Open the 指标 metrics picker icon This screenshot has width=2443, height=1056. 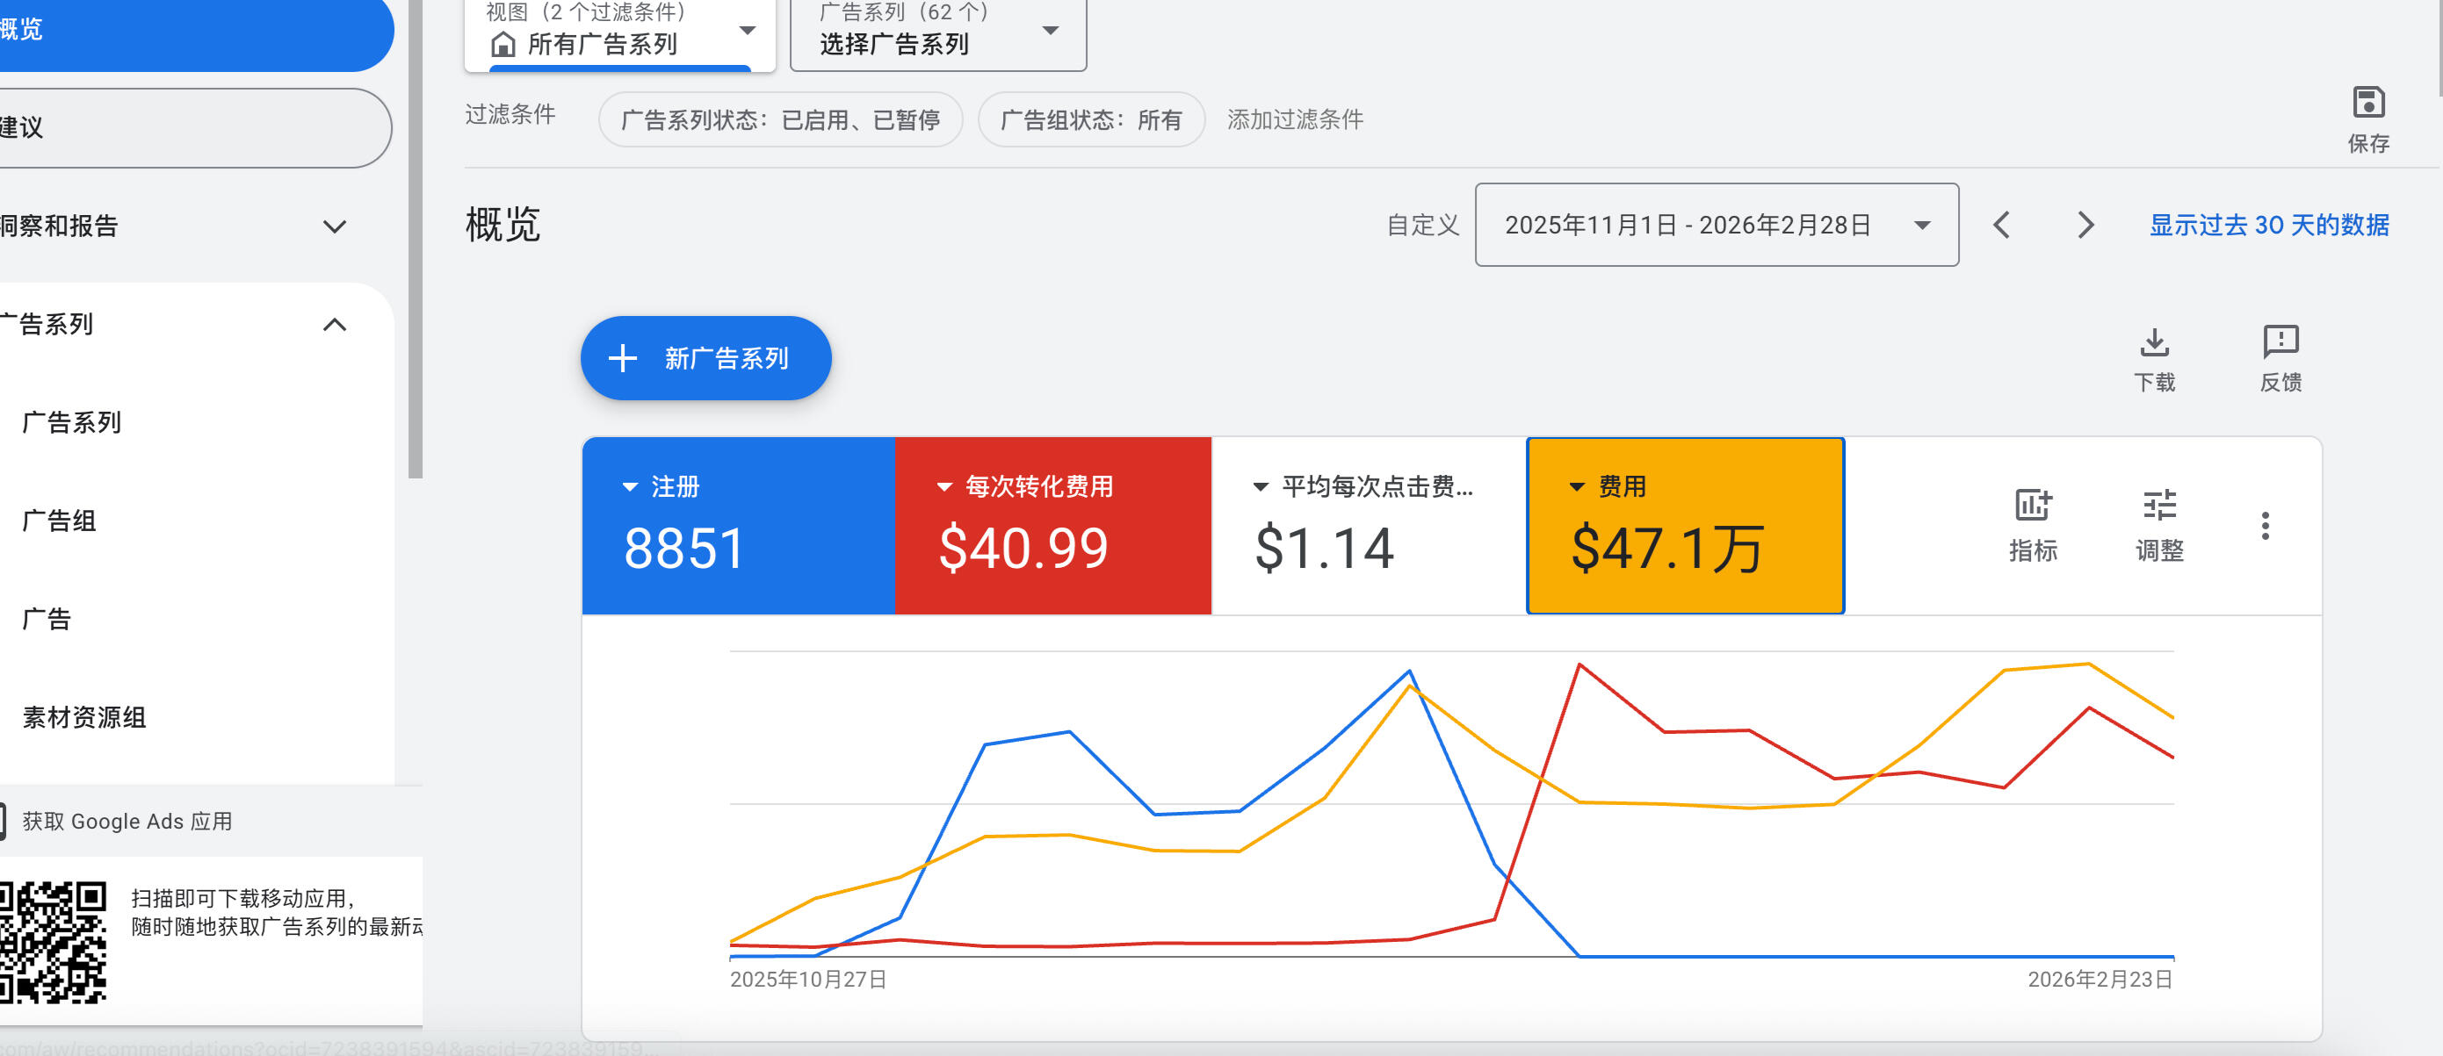[2033, 524]
